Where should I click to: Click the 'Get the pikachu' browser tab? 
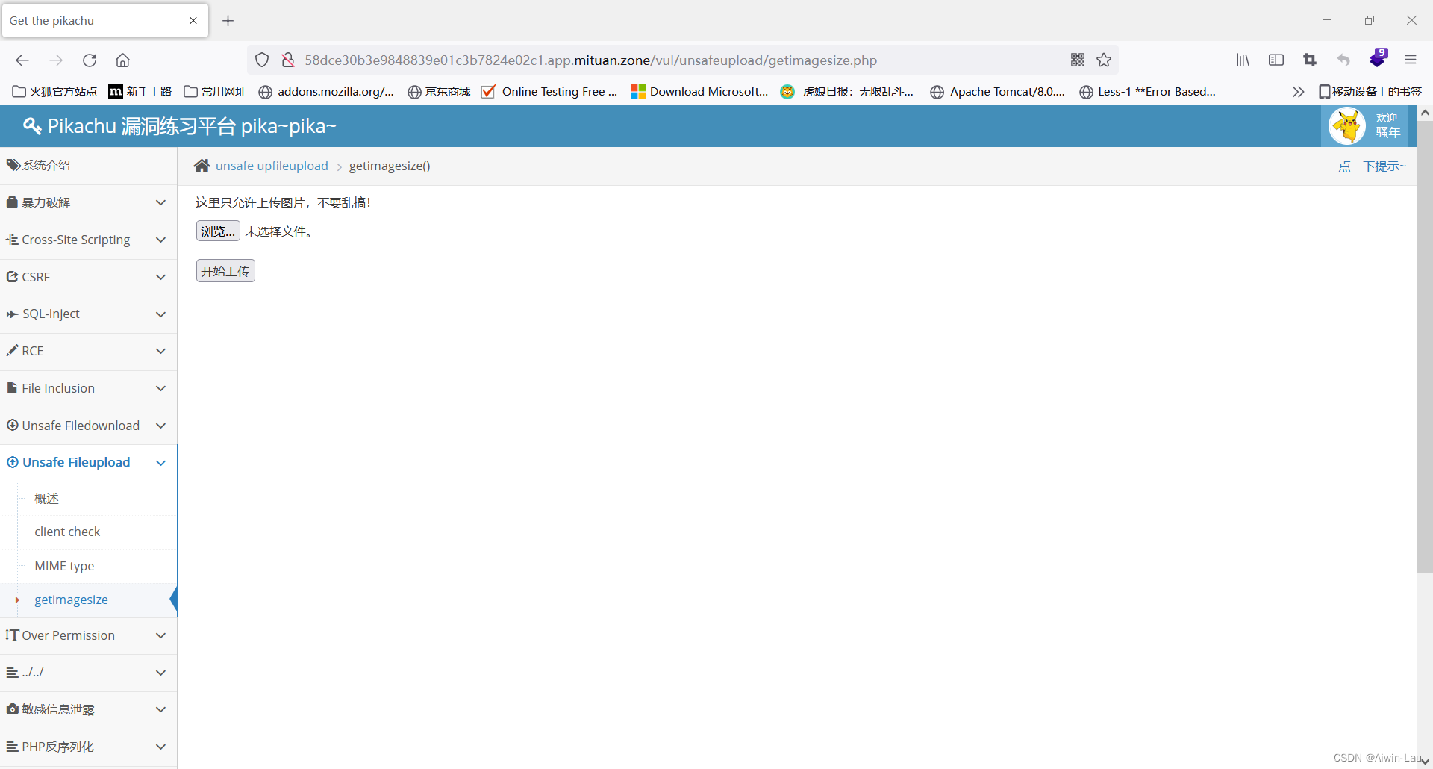point(104,21)
